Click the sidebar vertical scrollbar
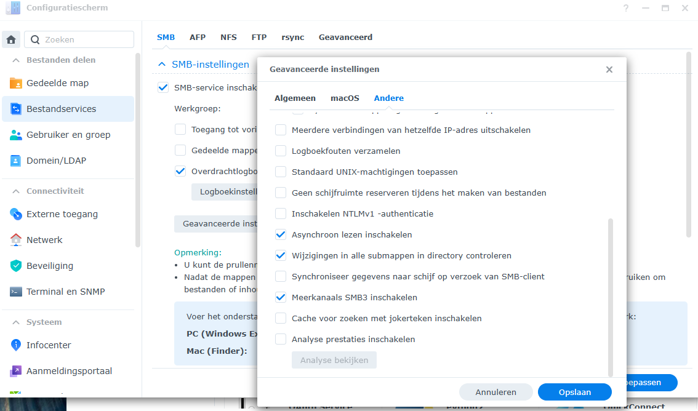Viewport: 698px width, 411px height. point(137,150)
